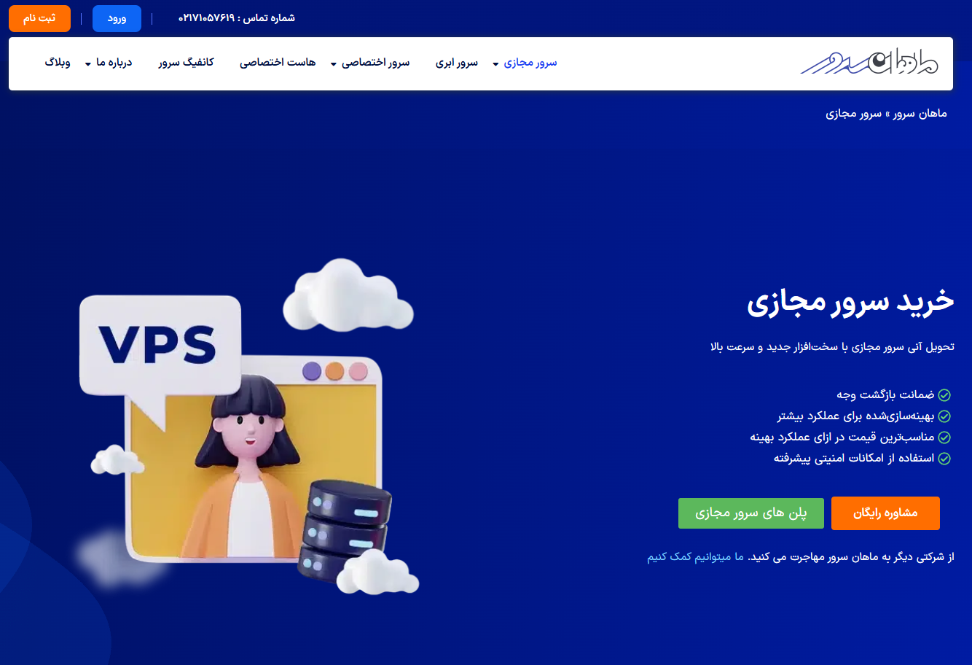Follow the ما میتوانیم کمک کنیم link
Viewport: 972px width, 665px height.
pos(696,557)
